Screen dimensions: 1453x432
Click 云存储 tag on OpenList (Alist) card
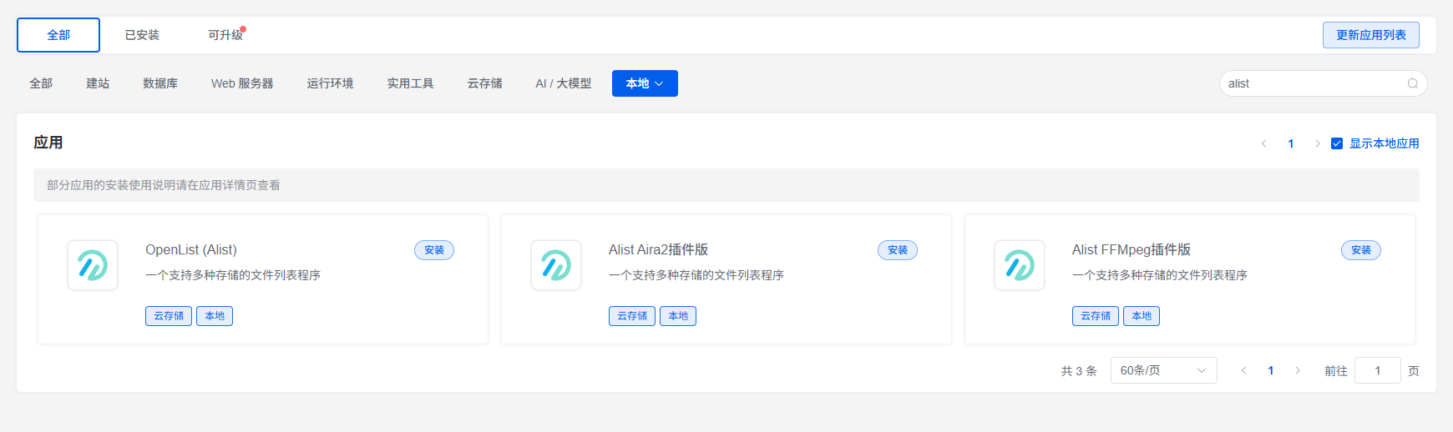click(x=169, y=316)
